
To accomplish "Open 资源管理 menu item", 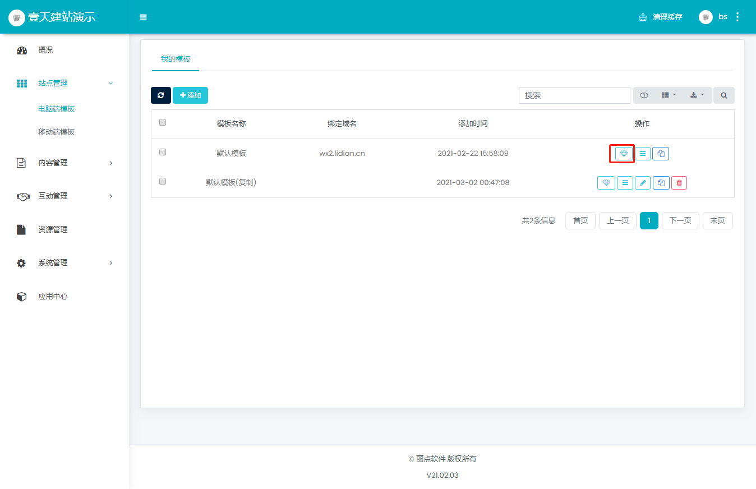I will (x=53, y=229).
